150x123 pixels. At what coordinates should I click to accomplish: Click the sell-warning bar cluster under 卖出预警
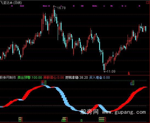point(44,83)
